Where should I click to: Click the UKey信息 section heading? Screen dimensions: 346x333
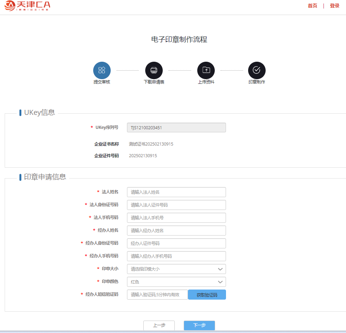point(40,113)
